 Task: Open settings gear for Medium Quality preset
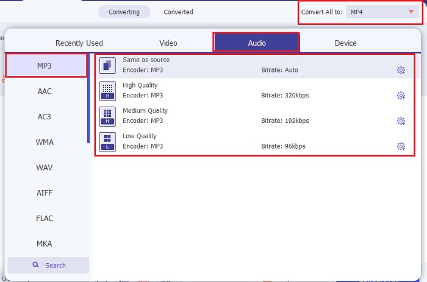pos(401,121)
